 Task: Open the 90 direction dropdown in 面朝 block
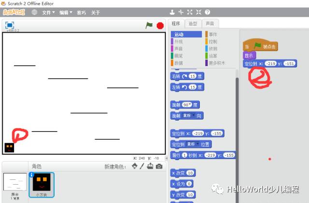point(187,105)
